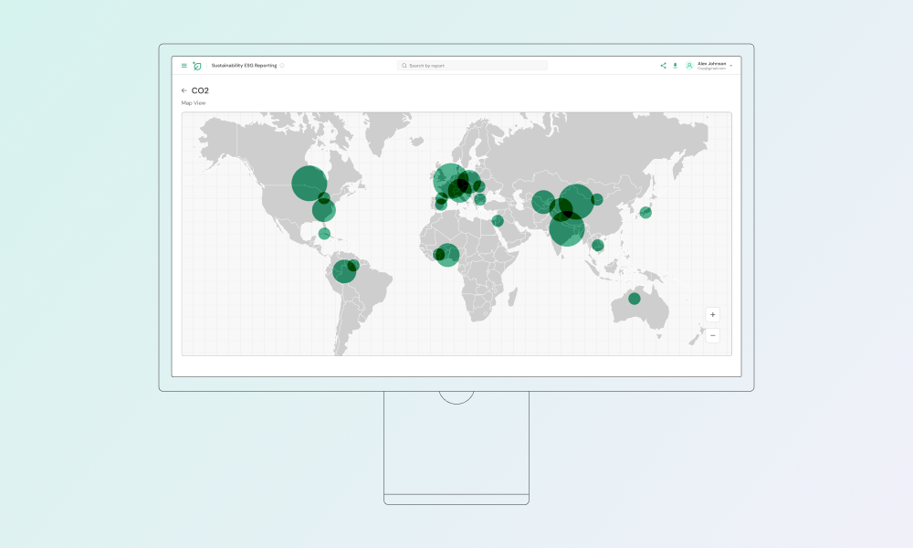913x548 pixels.
Task: Click the large India emission bubble
Action: tap(567, 229)
